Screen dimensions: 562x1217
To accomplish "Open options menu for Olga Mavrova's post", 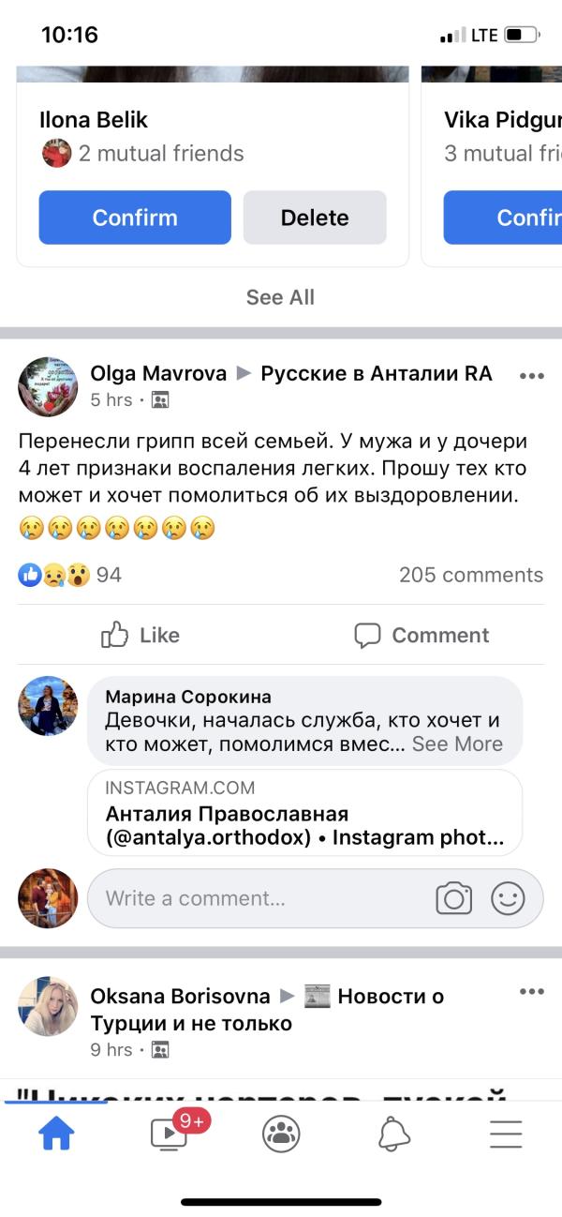I will [531, 376].
